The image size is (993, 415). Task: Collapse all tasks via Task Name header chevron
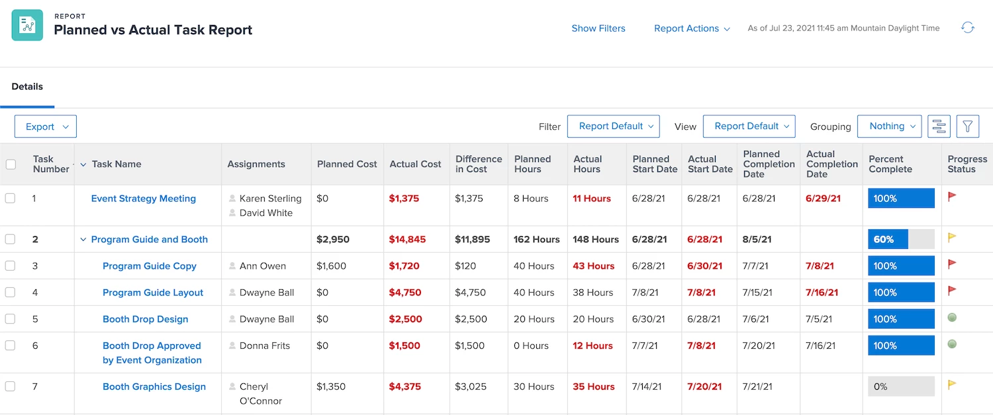tap(83, 164)
